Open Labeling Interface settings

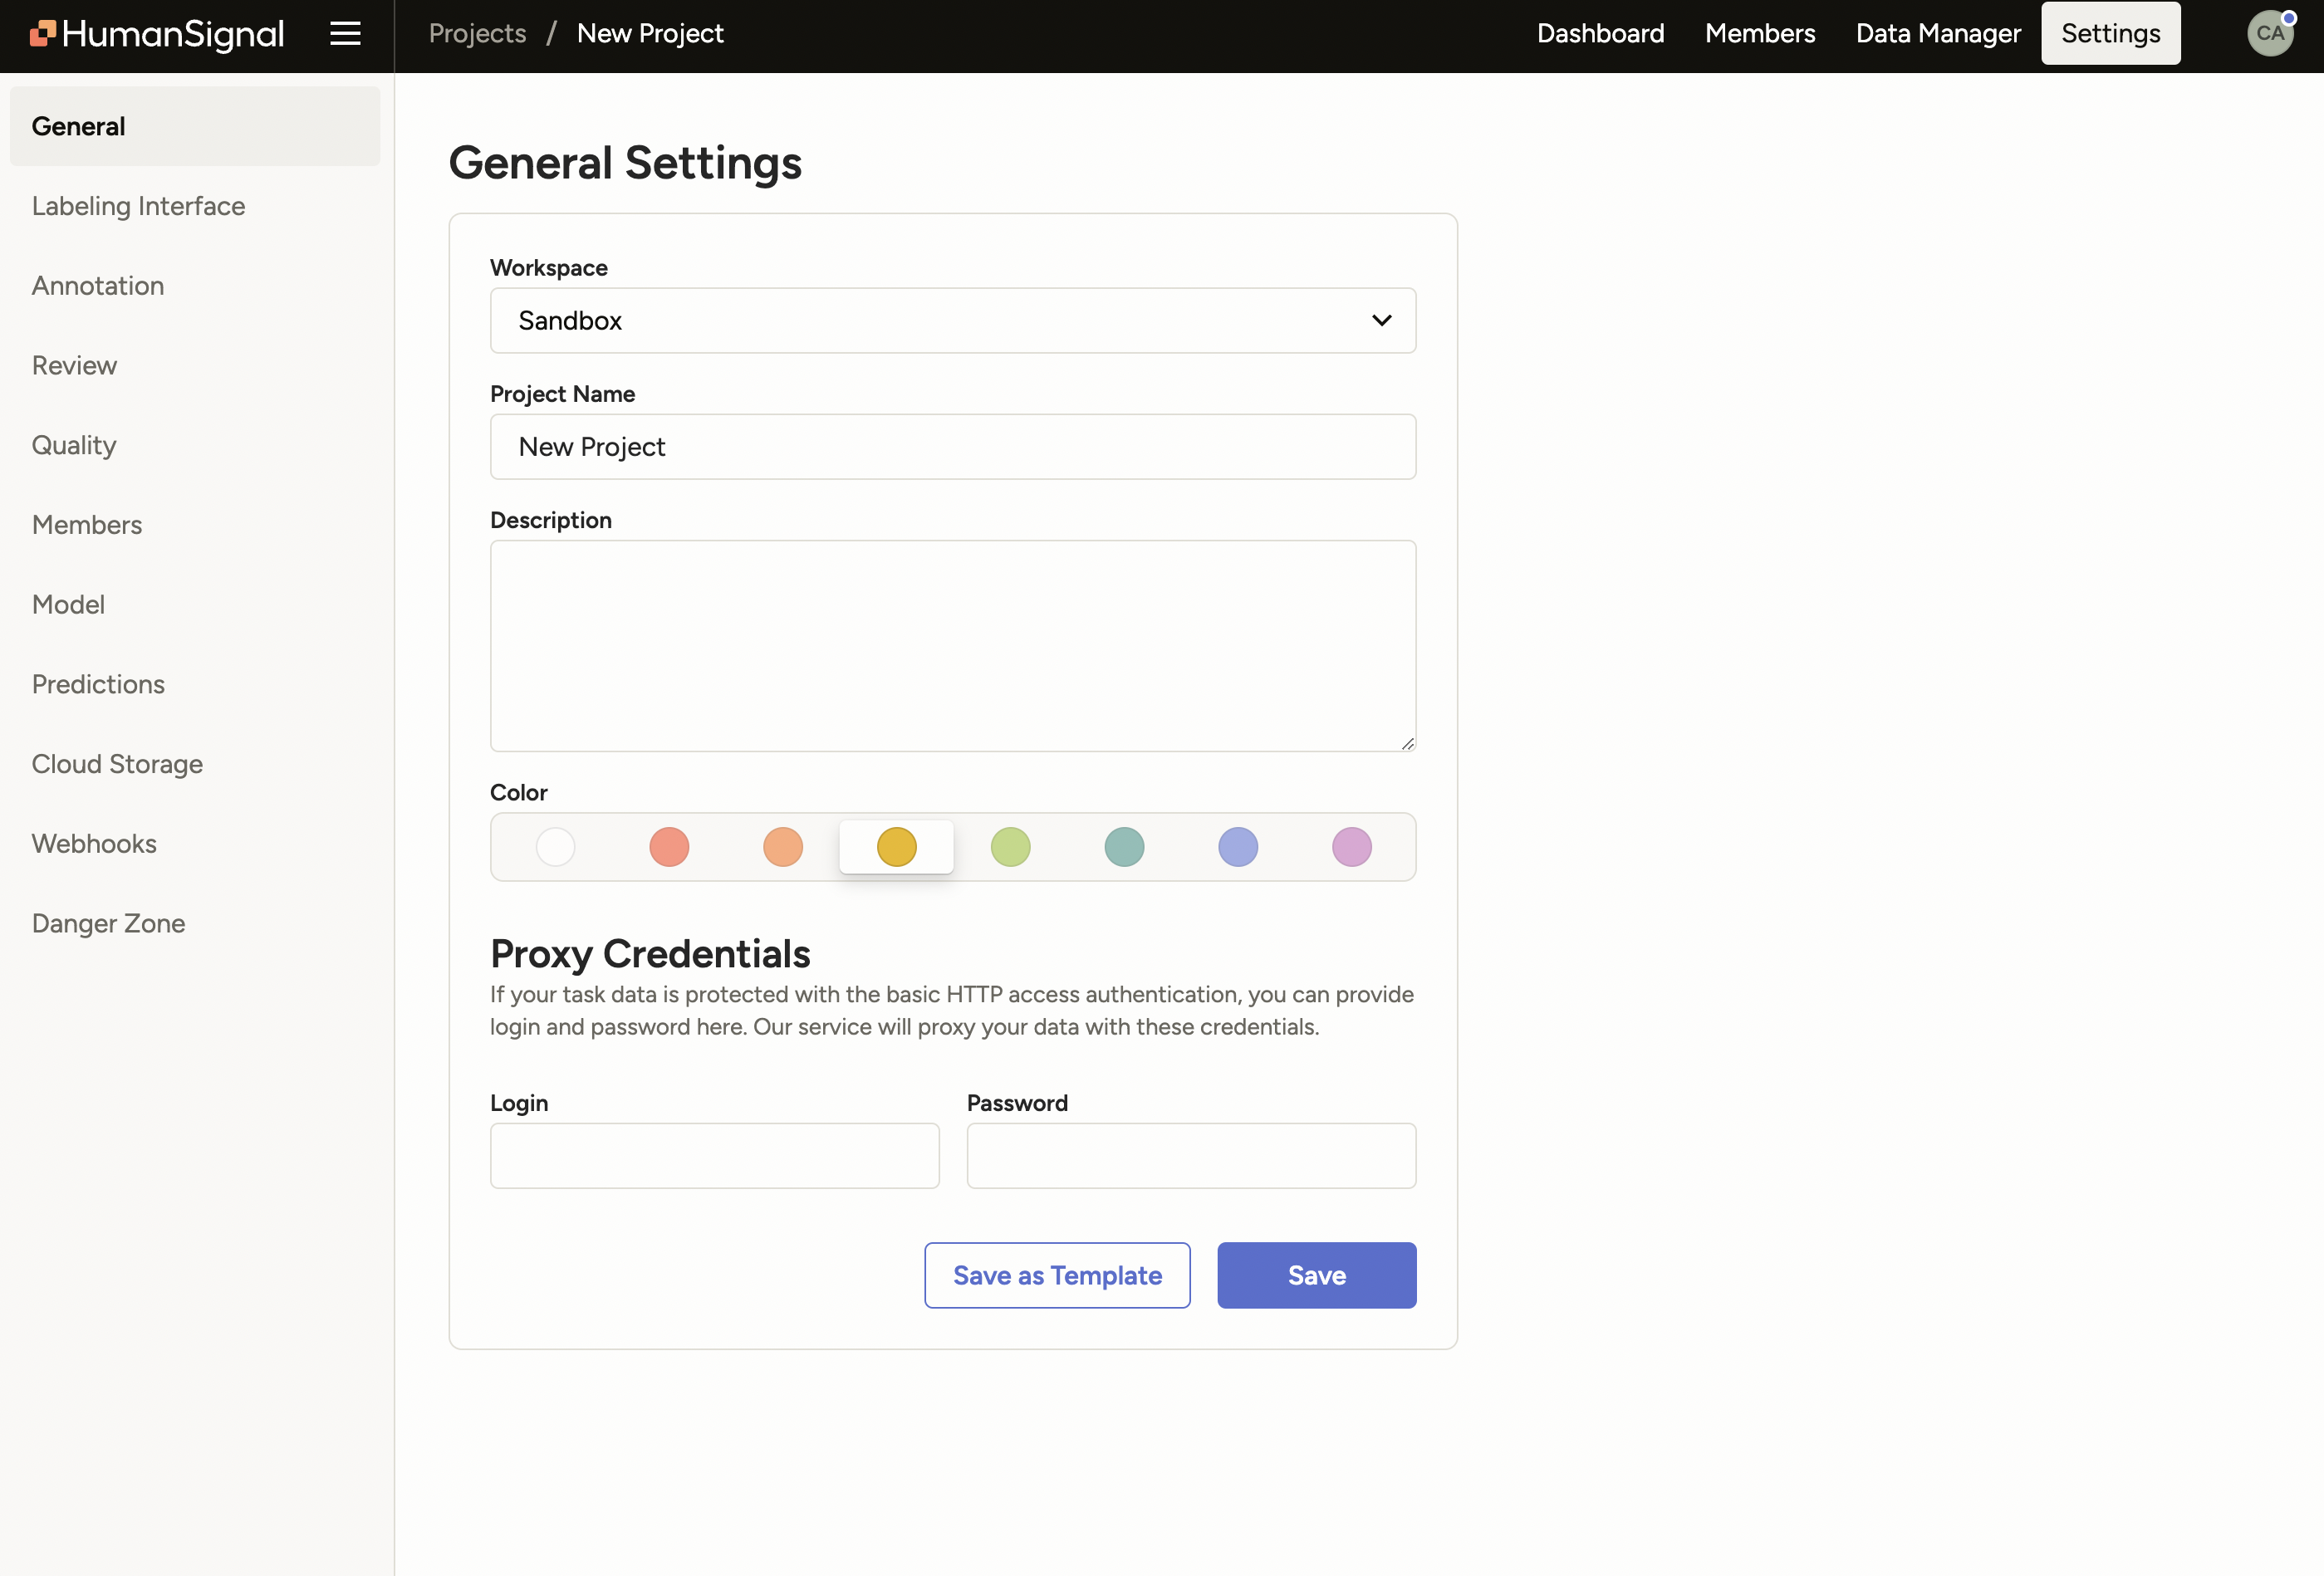[138, 206]
